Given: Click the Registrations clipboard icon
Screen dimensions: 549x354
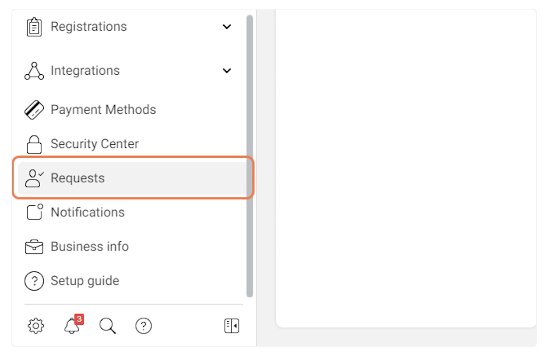Looking at the screenshot, I should [34, 27].
